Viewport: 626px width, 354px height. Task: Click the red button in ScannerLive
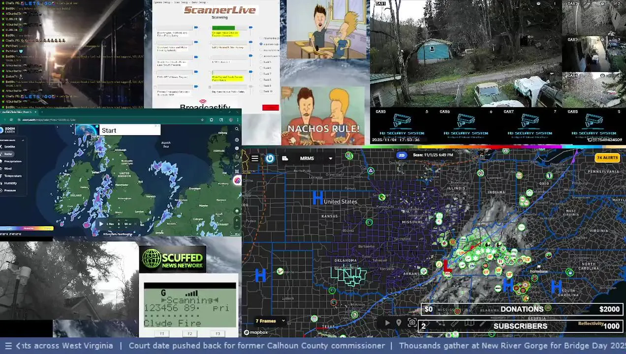[270, 108]
